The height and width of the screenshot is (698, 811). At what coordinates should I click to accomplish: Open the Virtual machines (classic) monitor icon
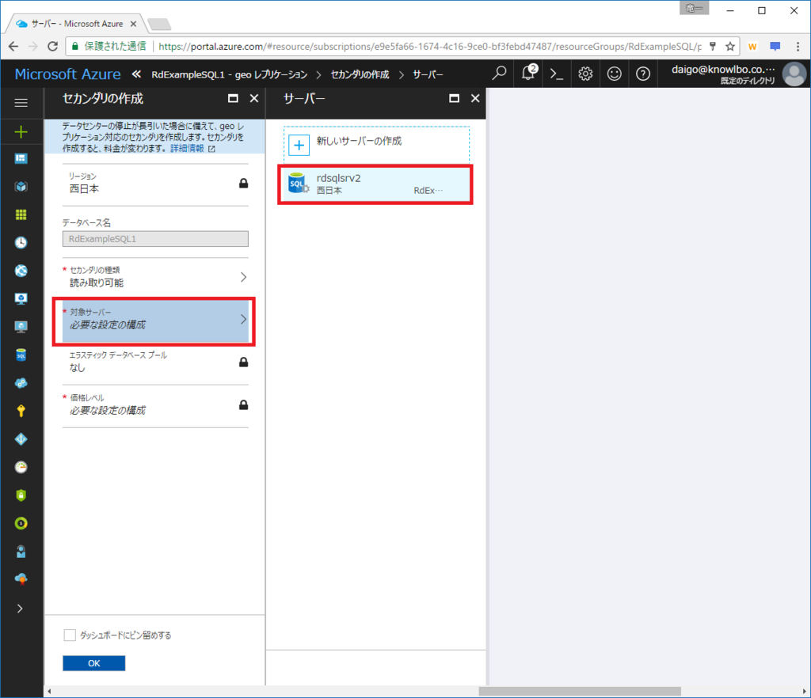pyautogui.click(x=21, y=298)
